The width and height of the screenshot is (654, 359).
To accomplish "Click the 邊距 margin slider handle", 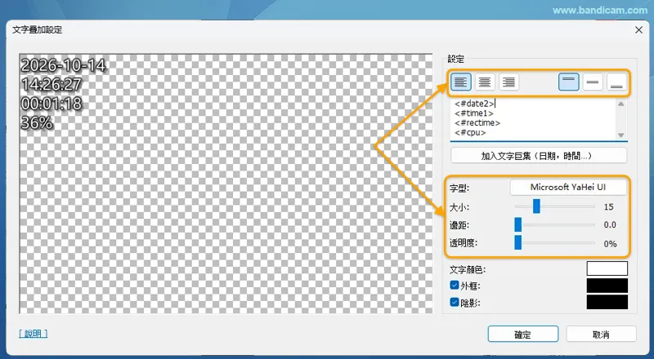I will [x=518, y=224].
